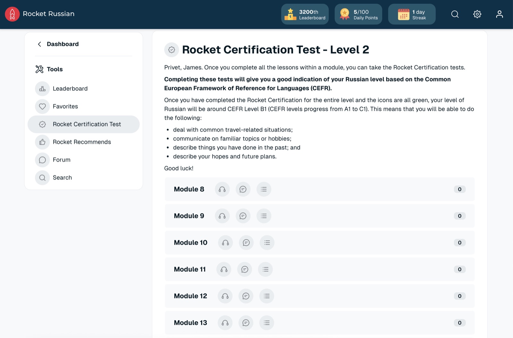Start Module 10 hearing test (headphones icon)
This screenshot has height=338, width=513.
pos(225,243)
